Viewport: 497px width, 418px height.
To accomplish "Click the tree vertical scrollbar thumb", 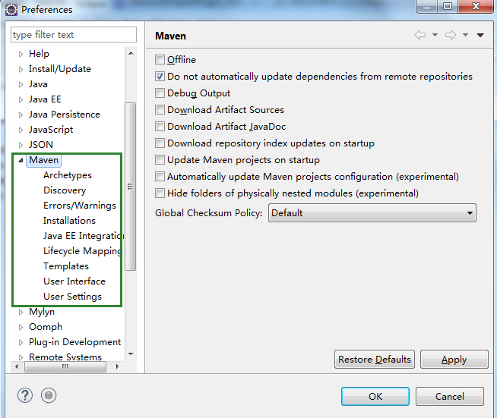I will pyautogui.click(x=130, y=187).
